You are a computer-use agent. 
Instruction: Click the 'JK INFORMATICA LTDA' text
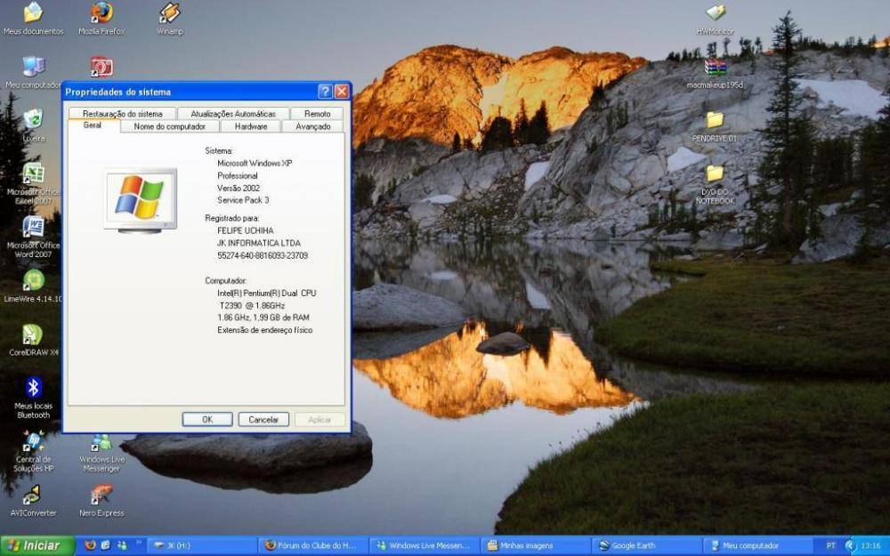[x=259, y=243]
